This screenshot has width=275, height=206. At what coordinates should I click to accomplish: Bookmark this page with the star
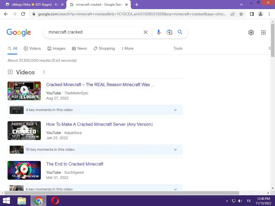241,14
